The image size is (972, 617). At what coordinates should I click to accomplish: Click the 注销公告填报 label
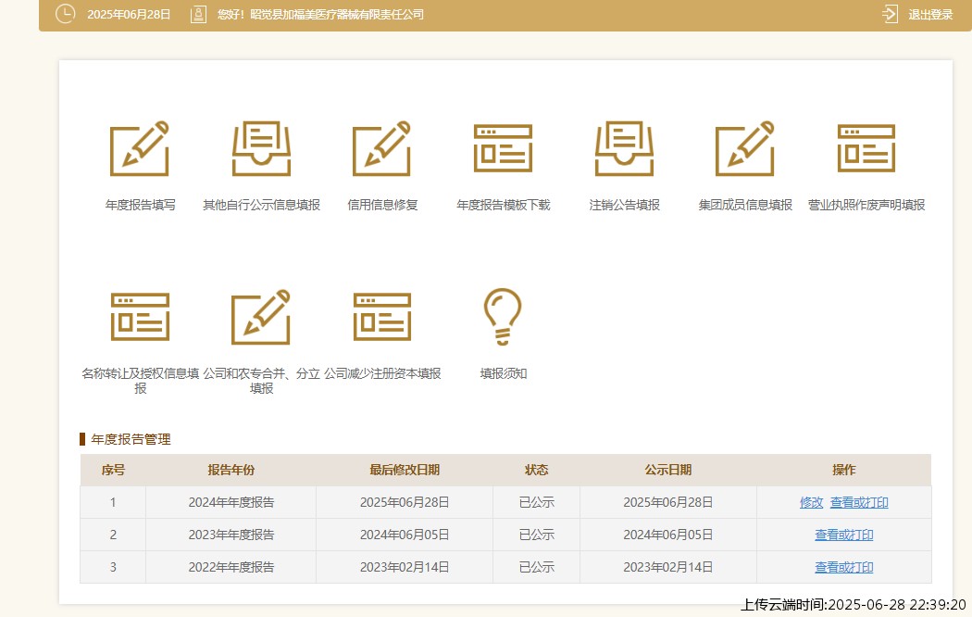[624, 205]
